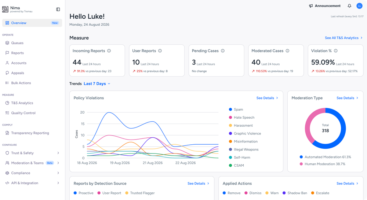
Task: Toggle Spam series in chart legend
Action: click(236, 110)
